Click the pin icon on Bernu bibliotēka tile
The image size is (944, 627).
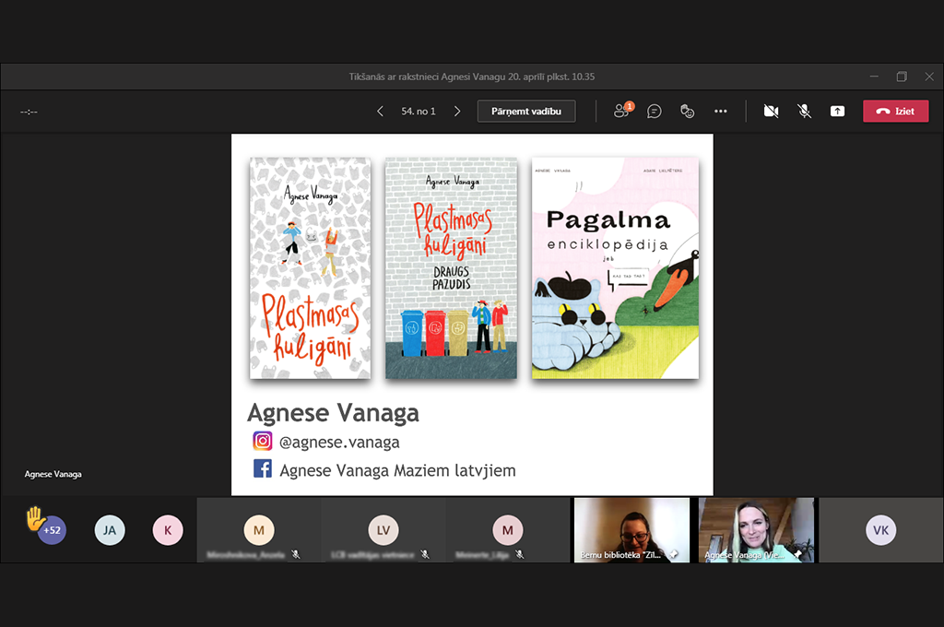[674, 554]
